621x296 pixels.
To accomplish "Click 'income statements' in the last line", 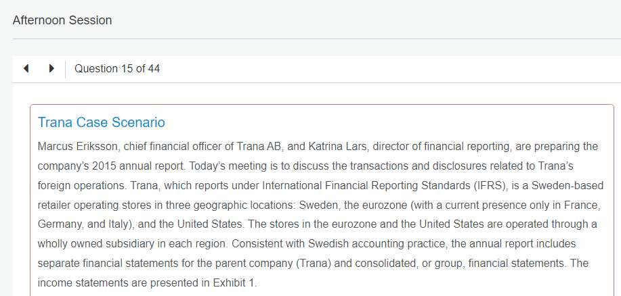I will click(79, 283).
